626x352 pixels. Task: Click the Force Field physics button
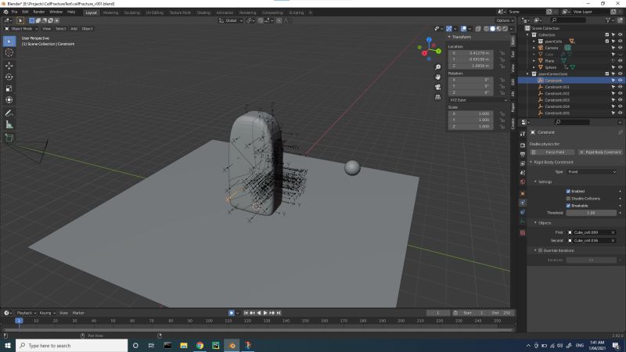coord(552,152)
